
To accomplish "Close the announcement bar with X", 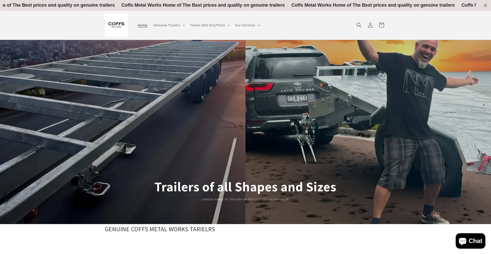I will (x=485, y=5).
